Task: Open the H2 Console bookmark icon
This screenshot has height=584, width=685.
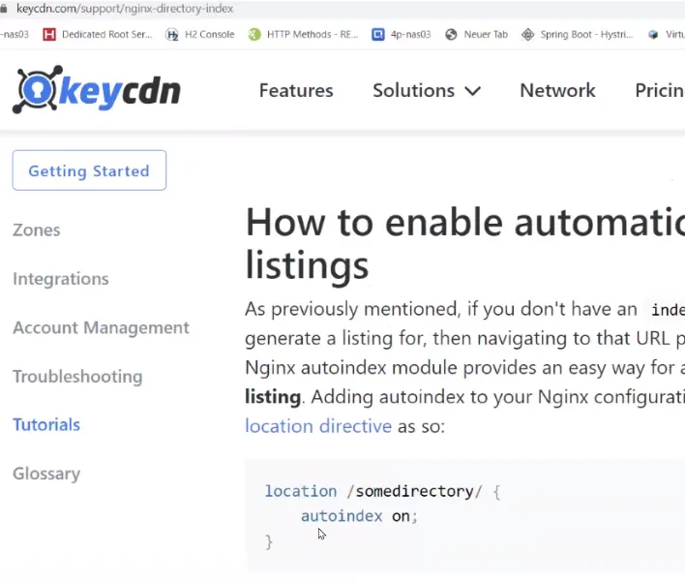Action: [172, 35]
